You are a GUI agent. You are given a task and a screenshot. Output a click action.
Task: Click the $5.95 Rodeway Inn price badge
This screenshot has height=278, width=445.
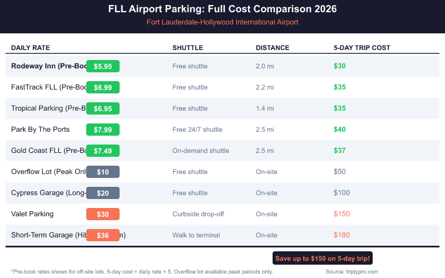point(103,66)
